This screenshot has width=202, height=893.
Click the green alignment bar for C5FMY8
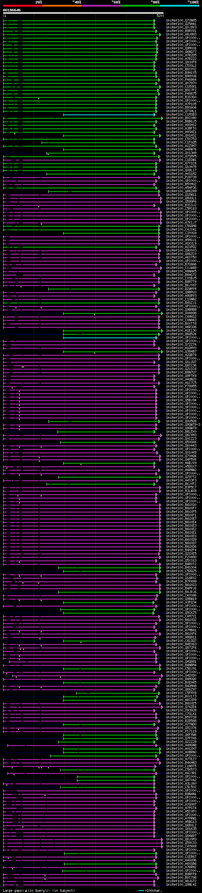pos(118,693)
